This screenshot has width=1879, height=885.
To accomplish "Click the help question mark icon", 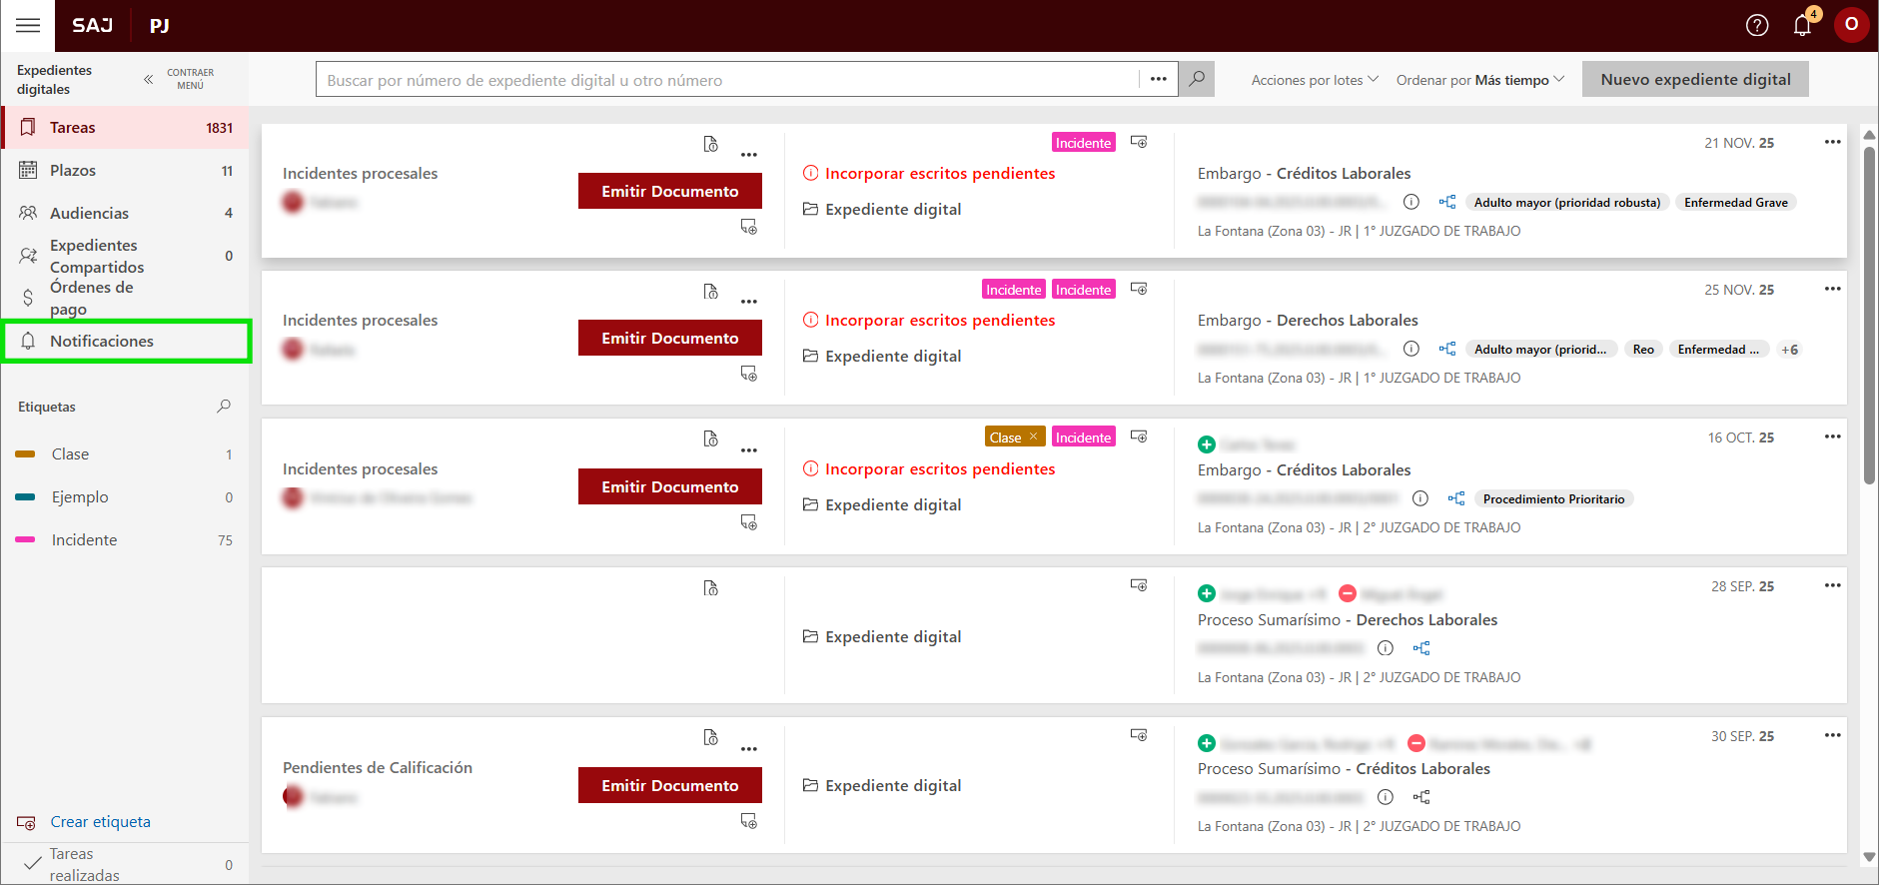I will click(x=1756, y=26).
